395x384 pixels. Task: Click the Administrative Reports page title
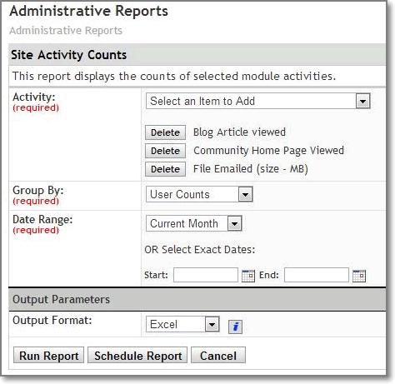pyautogui.click(x=88, y=12)
